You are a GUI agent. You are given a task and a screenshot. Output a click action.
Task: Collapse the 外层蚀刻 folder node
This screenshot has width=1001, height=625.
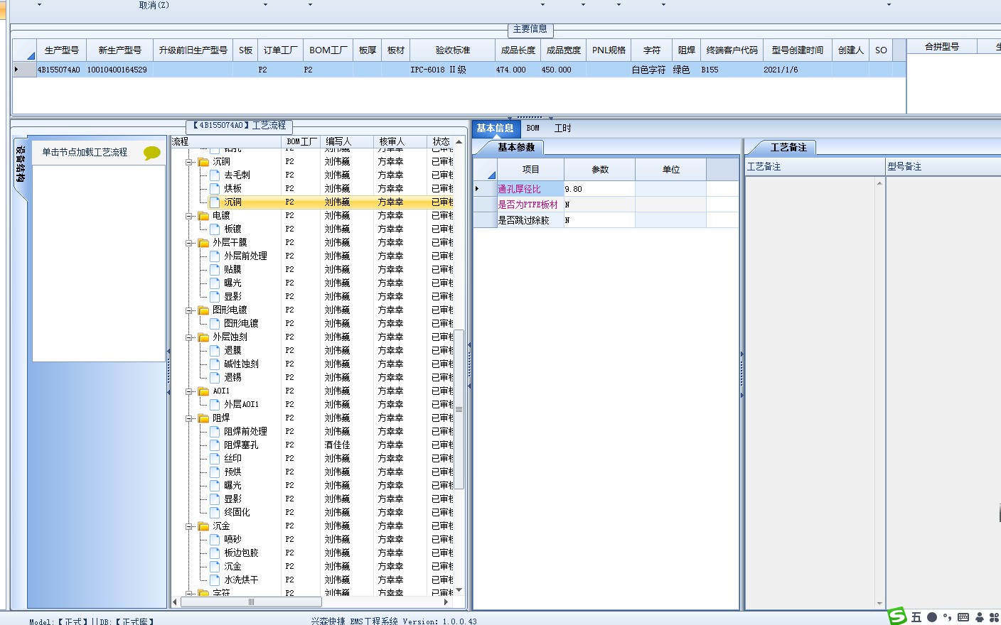(190, 337)
